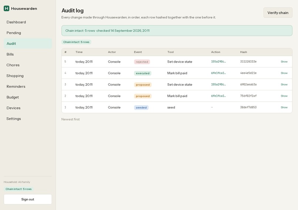The height and width of the screenshot is (210, 298).
Task: Click the Verify chain button
Action: click(x=278, y=13)
